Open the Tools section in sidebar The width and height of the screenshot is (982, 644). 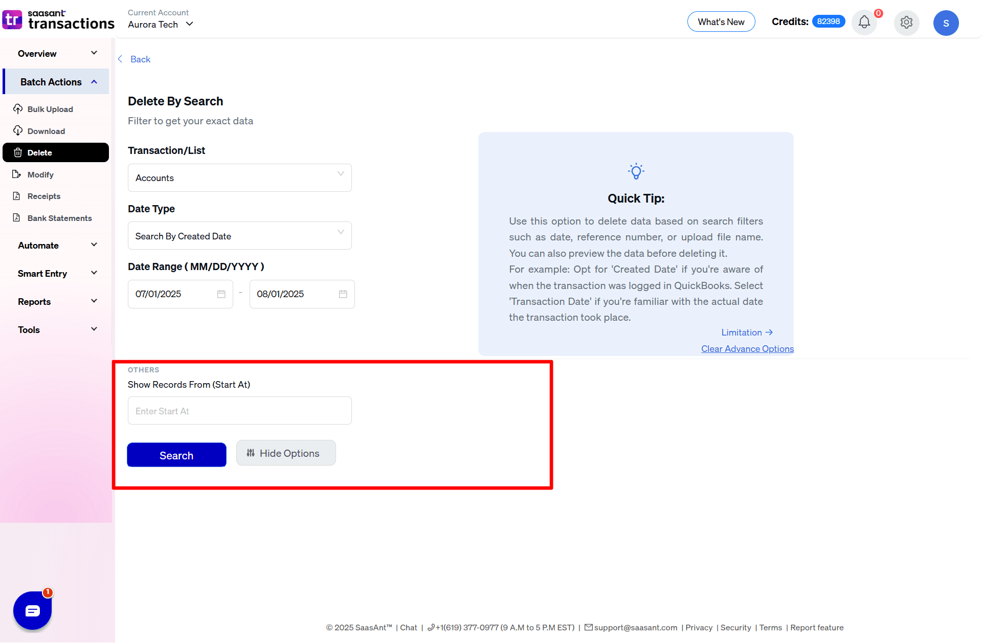[x=56, y=329]
